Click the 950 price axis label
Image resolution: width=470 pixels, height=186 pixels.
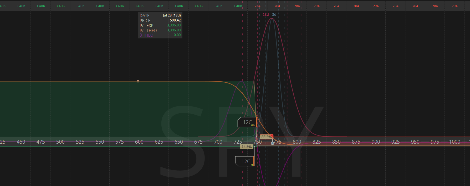tap(415, 142)
